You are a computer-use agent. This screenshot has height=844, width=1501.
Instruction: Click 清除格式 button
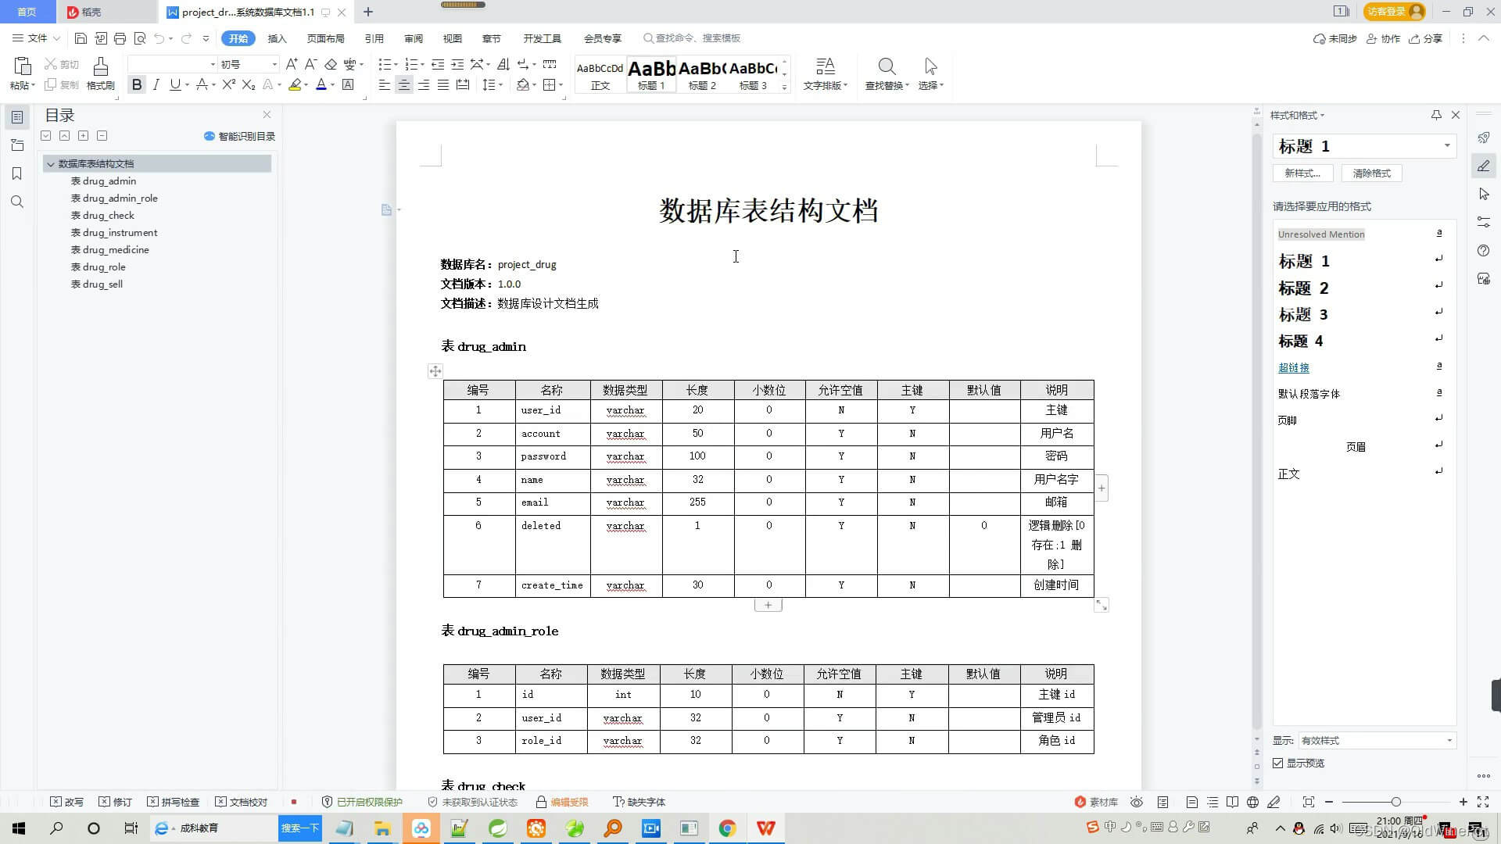[1371, 172]
